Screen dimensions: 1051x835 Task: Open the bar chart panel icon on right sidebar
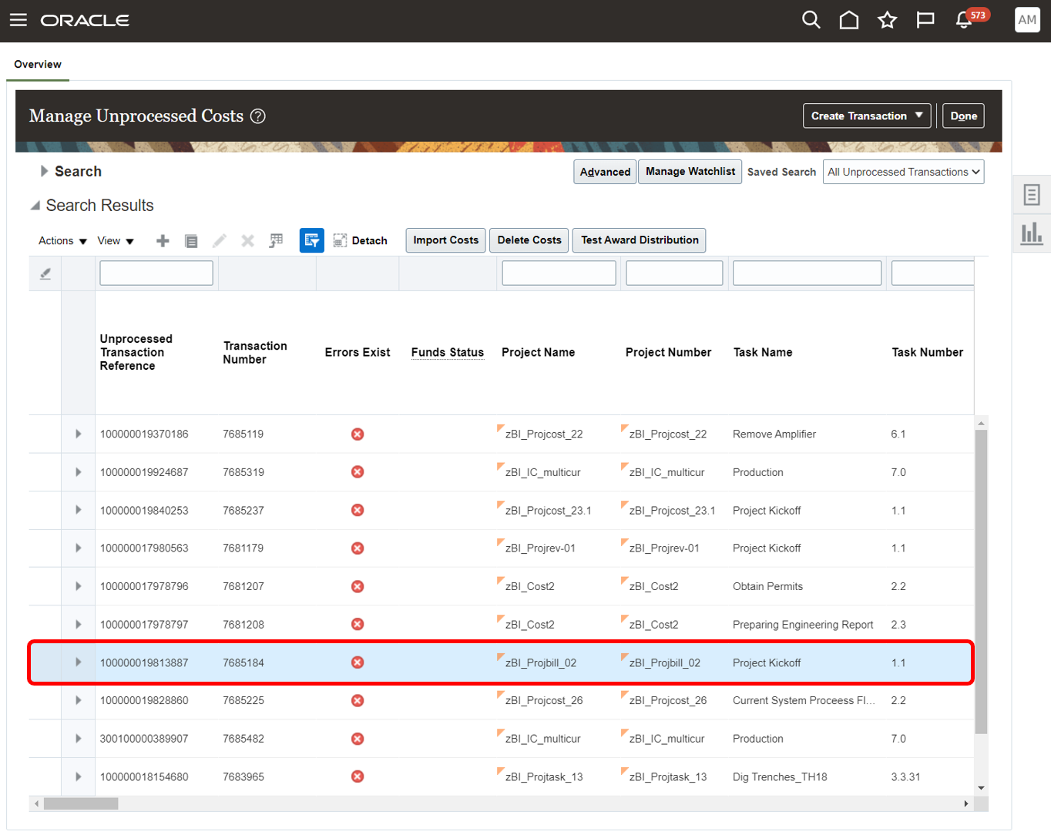pyautogui.click(x=1032, y=233)
